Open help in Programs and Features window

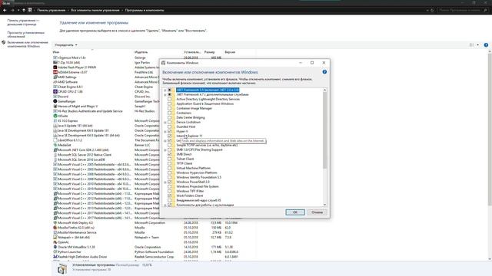pos(486,45)
